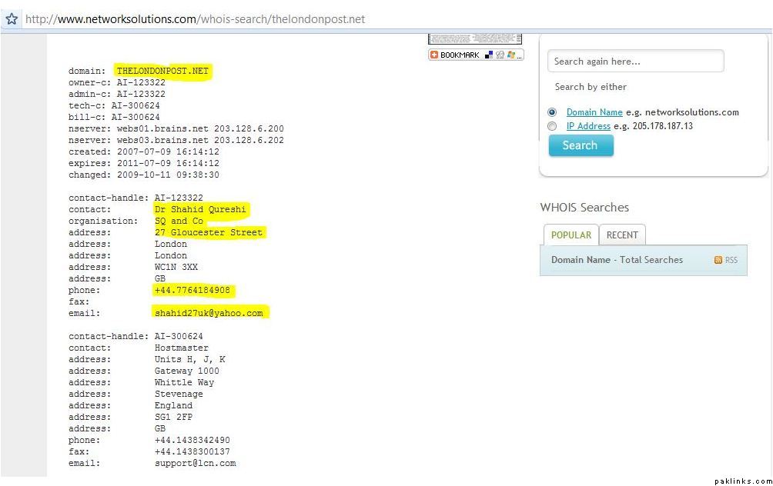
Task: Expand more bookmark options ellipsis
Action: click(x=520, y=55)
